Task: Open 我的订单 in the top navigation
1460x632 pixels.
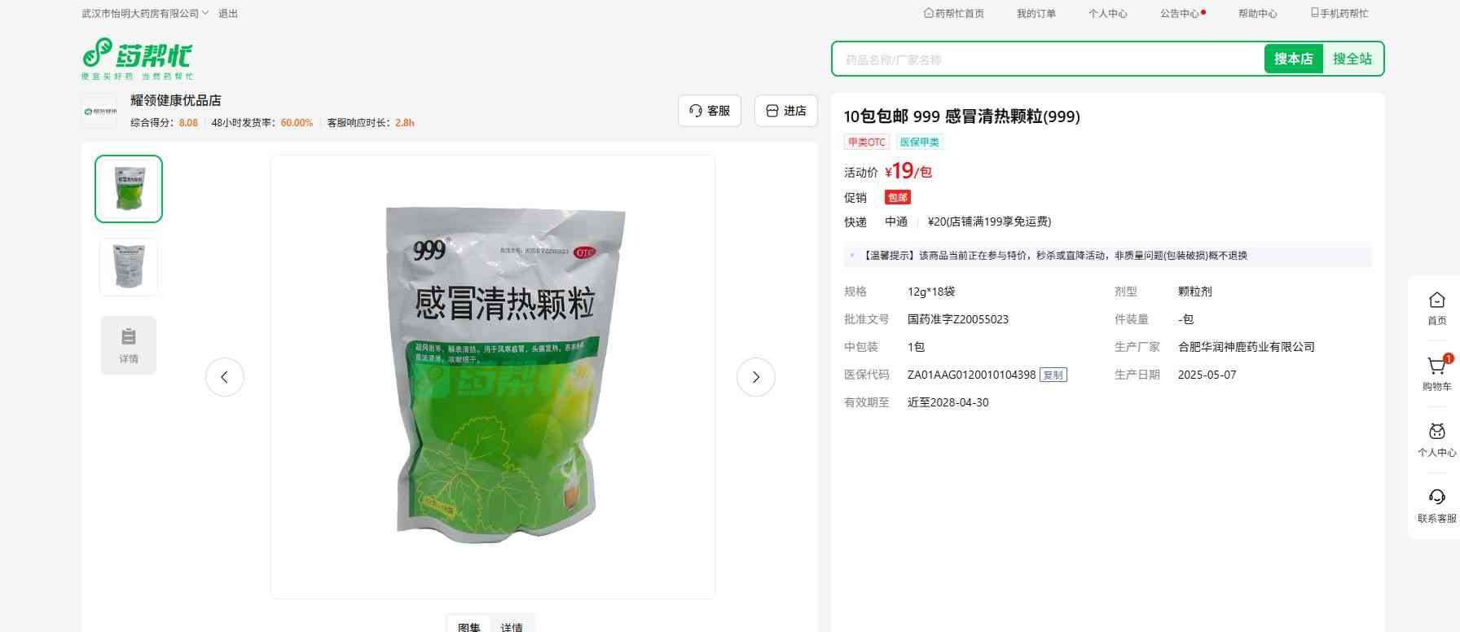Action: pyautogui.click(x=1036, y=14)
